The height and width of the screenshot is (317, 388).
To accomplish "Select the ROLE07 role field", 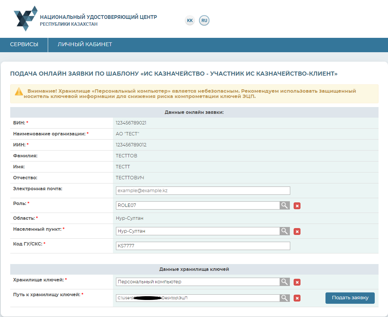I will click(198, 205).
